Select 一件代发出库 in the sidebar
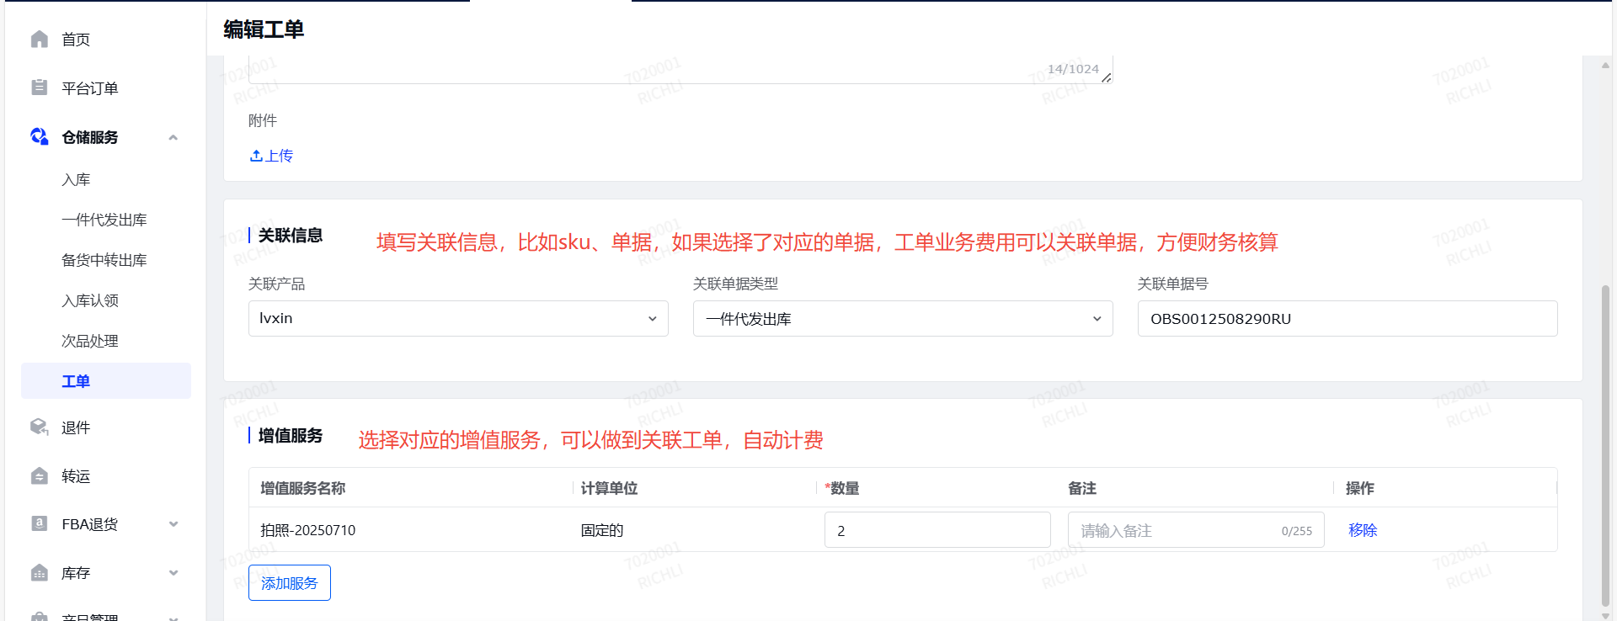 tap(104, 220)
